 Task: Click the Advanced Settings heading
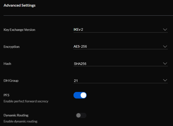[19, 5]
